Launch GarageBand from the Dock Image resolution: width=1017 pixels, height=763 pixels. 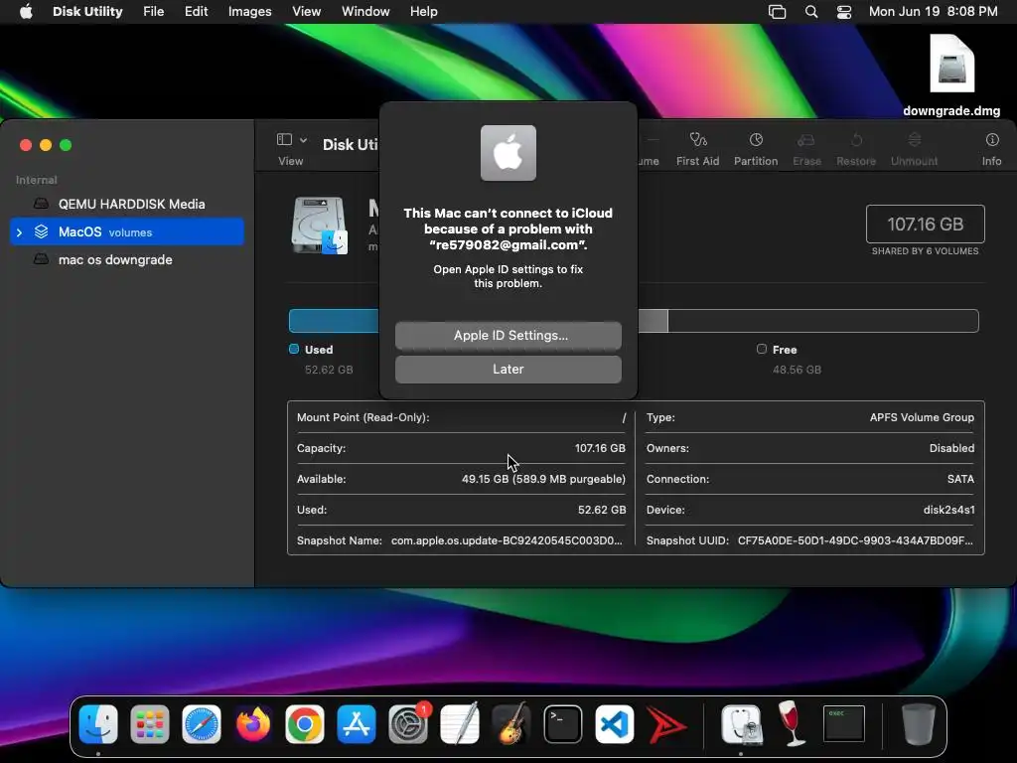point(511,724)
